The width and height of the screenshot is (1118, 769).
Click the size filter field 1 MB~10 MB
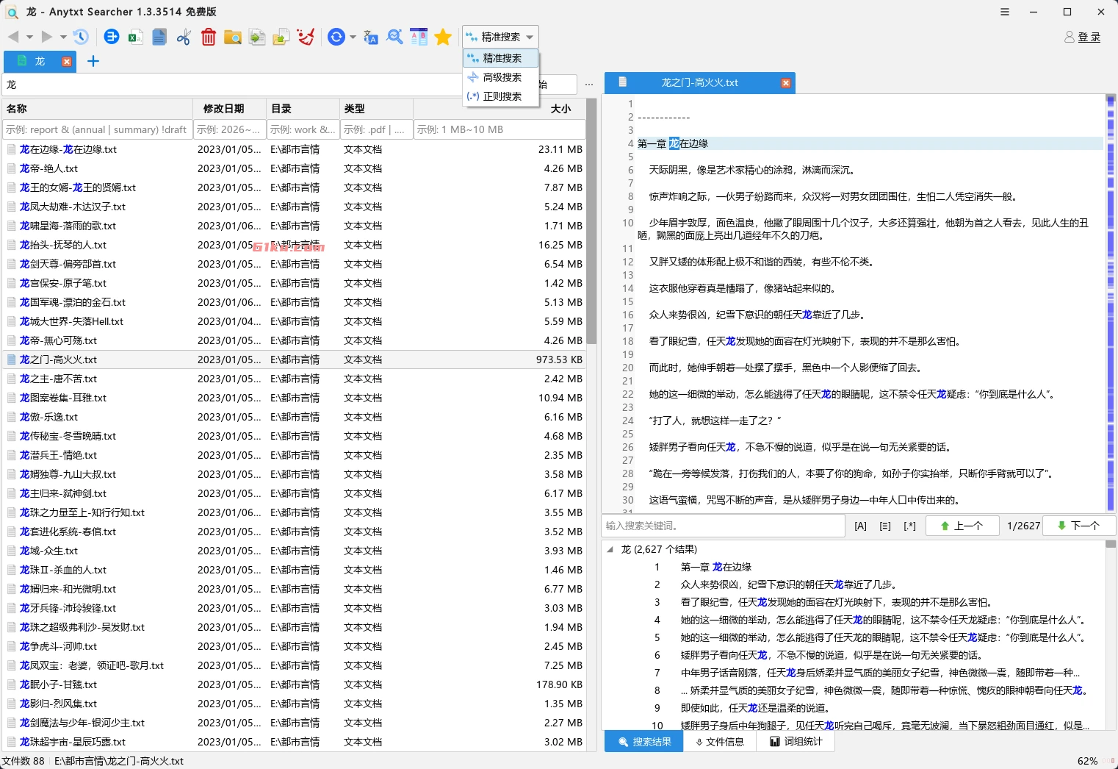(500, 129)
